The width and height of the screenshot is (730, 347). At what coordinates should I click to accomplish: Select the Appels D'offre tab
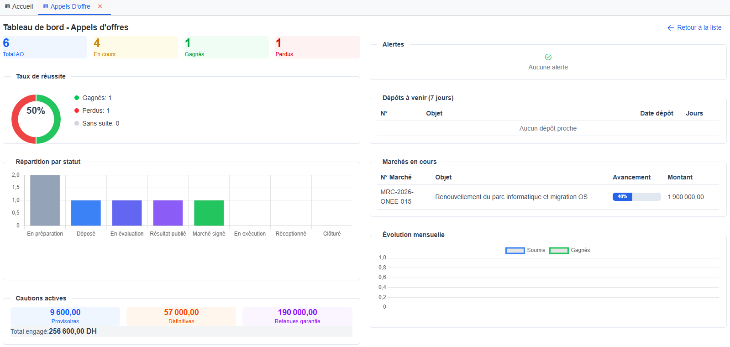[70, 6]
